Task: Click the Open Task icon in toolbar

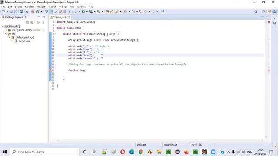Action: (112, 12)
